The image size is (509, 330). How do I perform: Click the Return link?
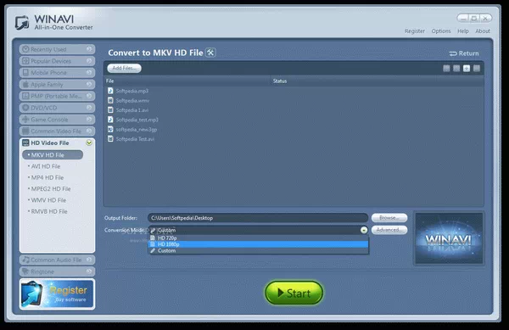tap(464, 53)
